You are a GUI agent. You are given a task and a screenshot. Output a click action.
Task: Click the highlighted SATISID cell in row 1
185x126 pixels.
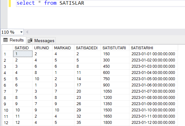point(22,54)
